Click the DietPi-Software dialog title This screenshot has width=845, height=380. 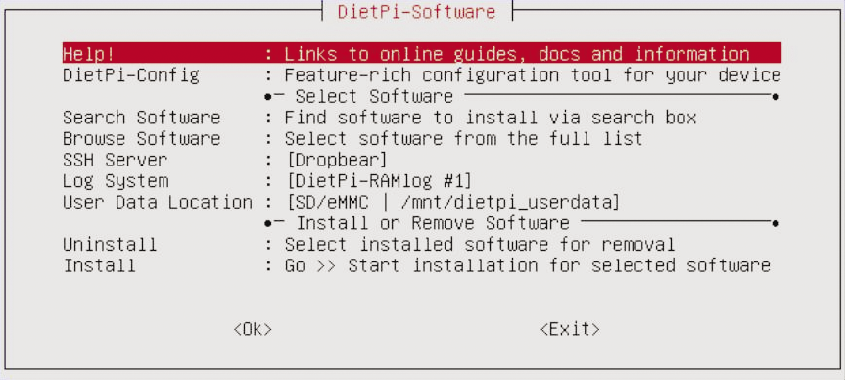point(416,12)
